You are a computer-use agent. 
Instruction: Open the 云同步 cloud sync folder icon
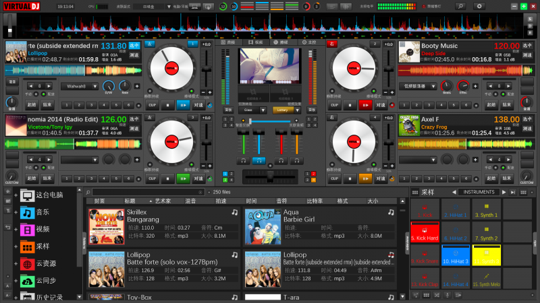(x=27, y=281)
